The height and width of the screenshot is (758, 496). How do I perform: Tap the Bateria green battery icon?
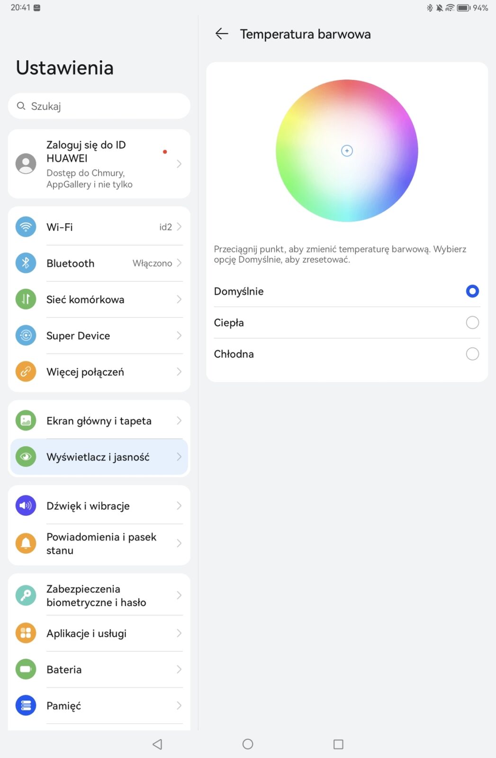coord(26,669)
